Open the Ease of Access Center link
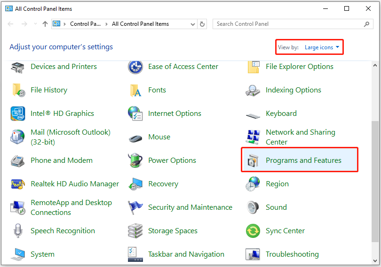 coord(183,67)
